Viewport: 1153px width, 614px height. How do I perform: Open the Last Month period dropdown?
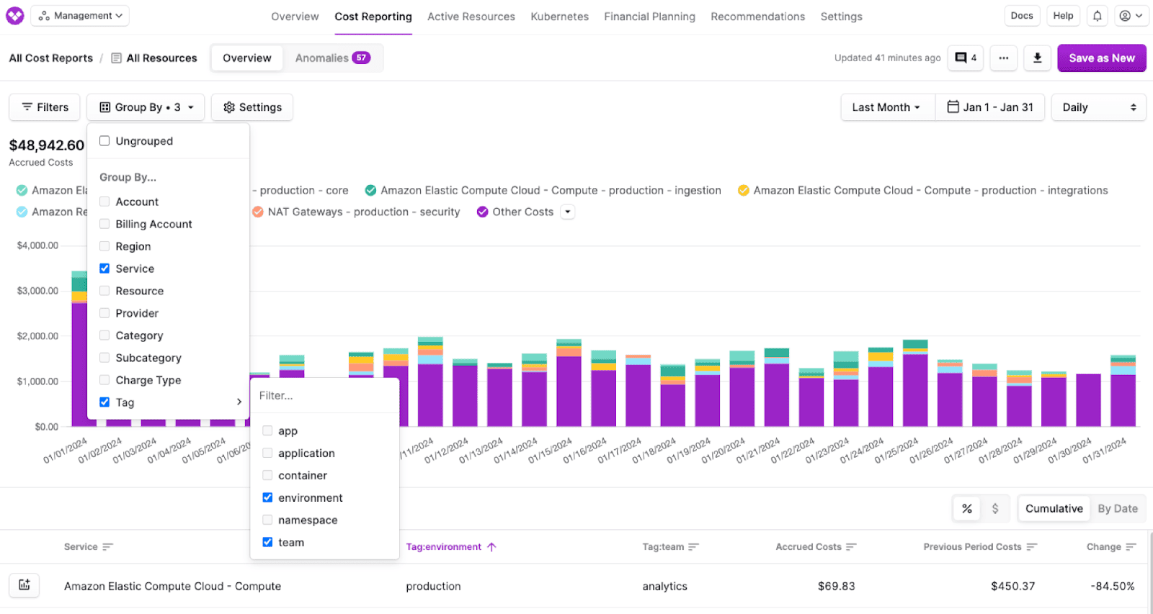[887, 107]
